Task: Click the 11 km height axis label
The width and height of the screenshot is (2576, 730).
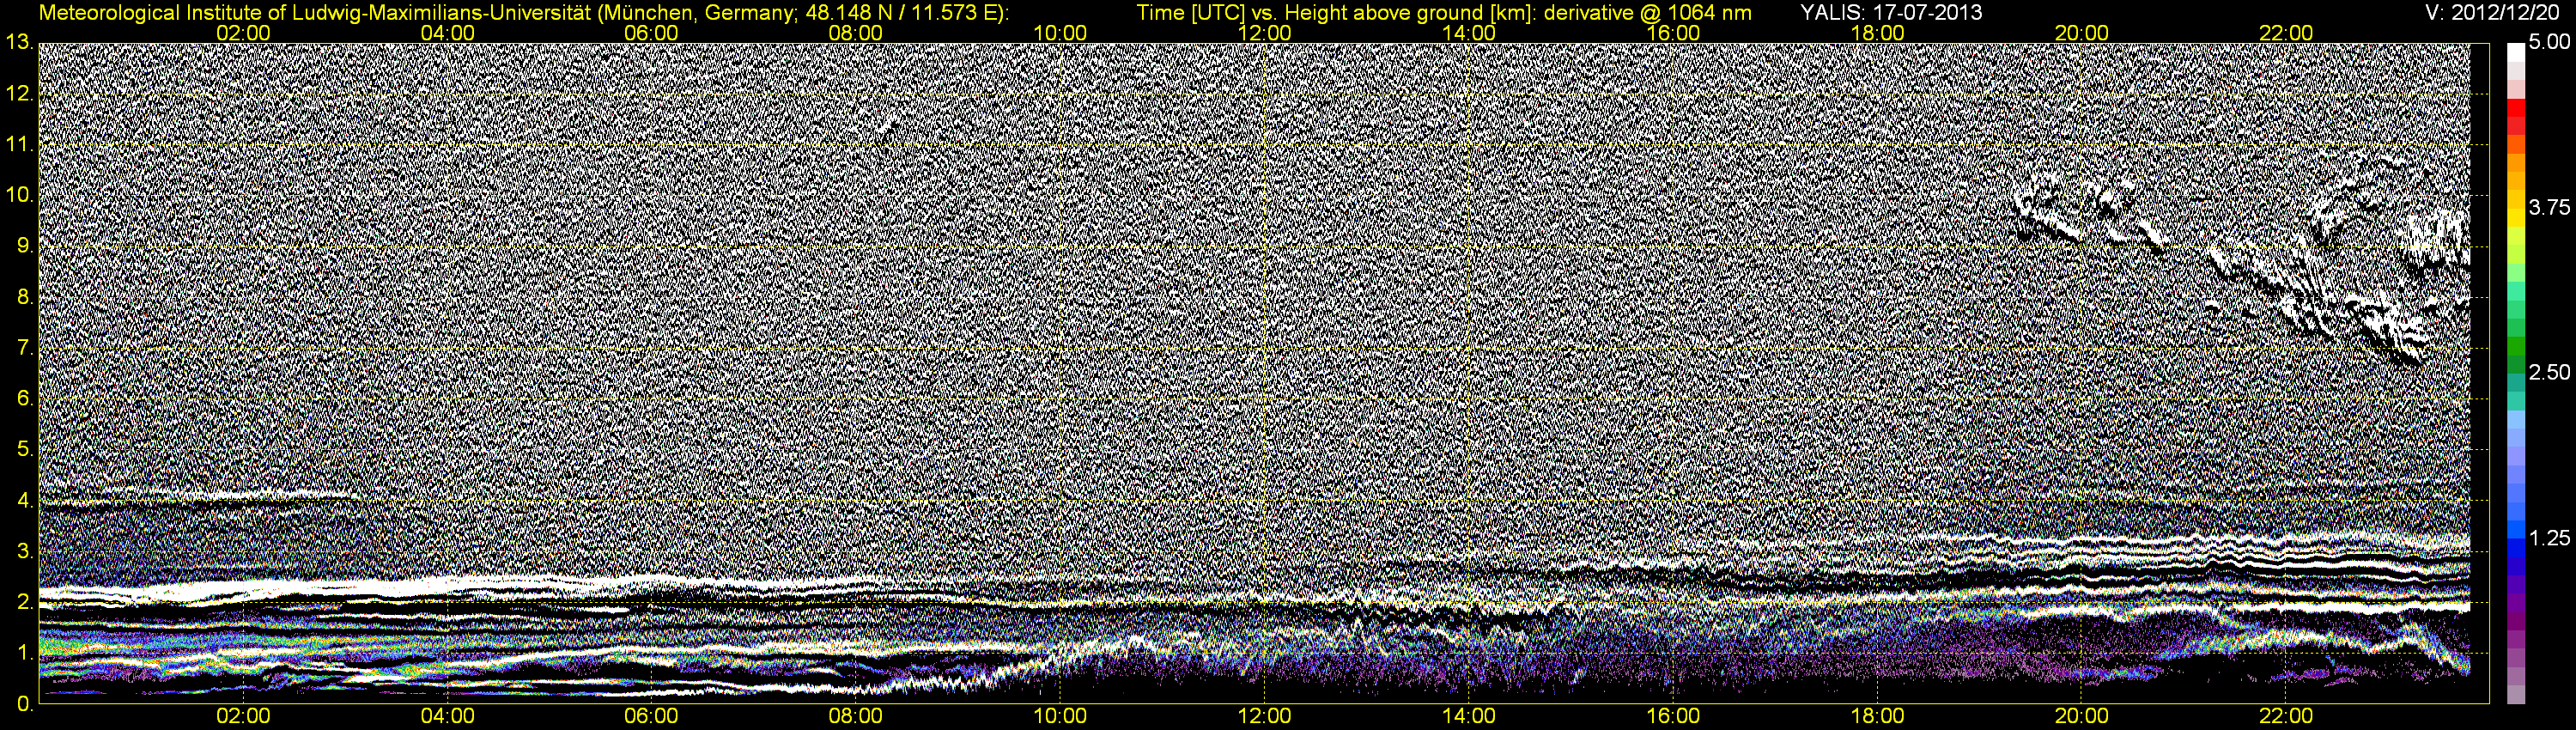Action: 18,144
